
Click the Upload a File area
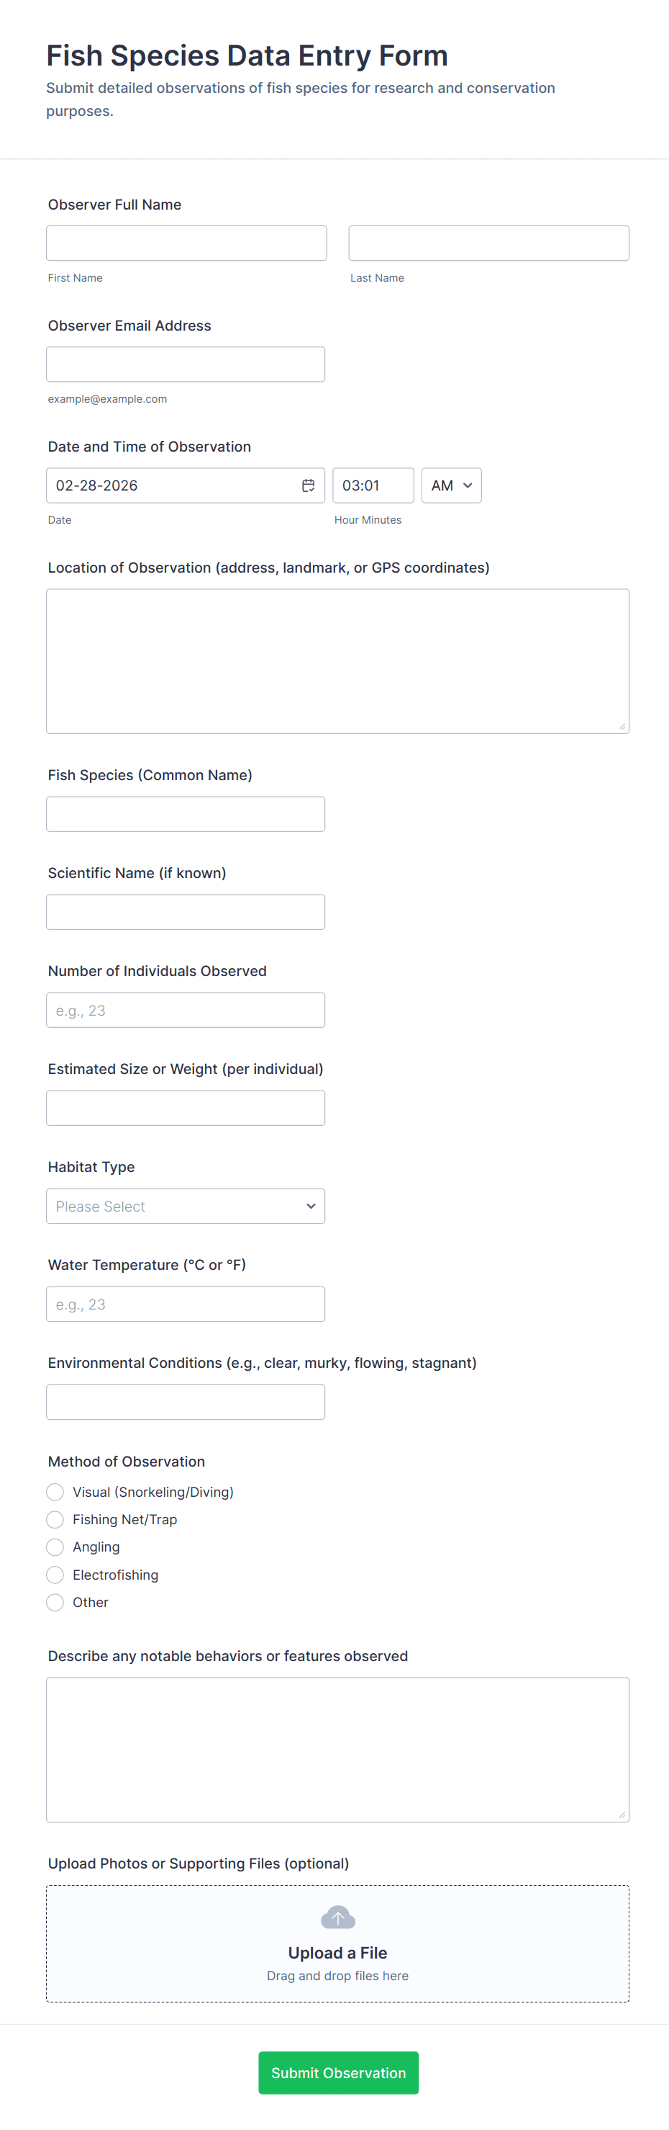[337, 1953]
